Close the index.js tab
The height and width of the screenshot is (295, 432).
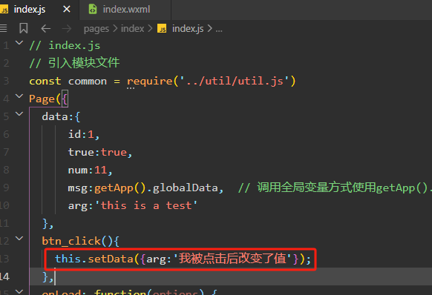(x=67, y=10)
